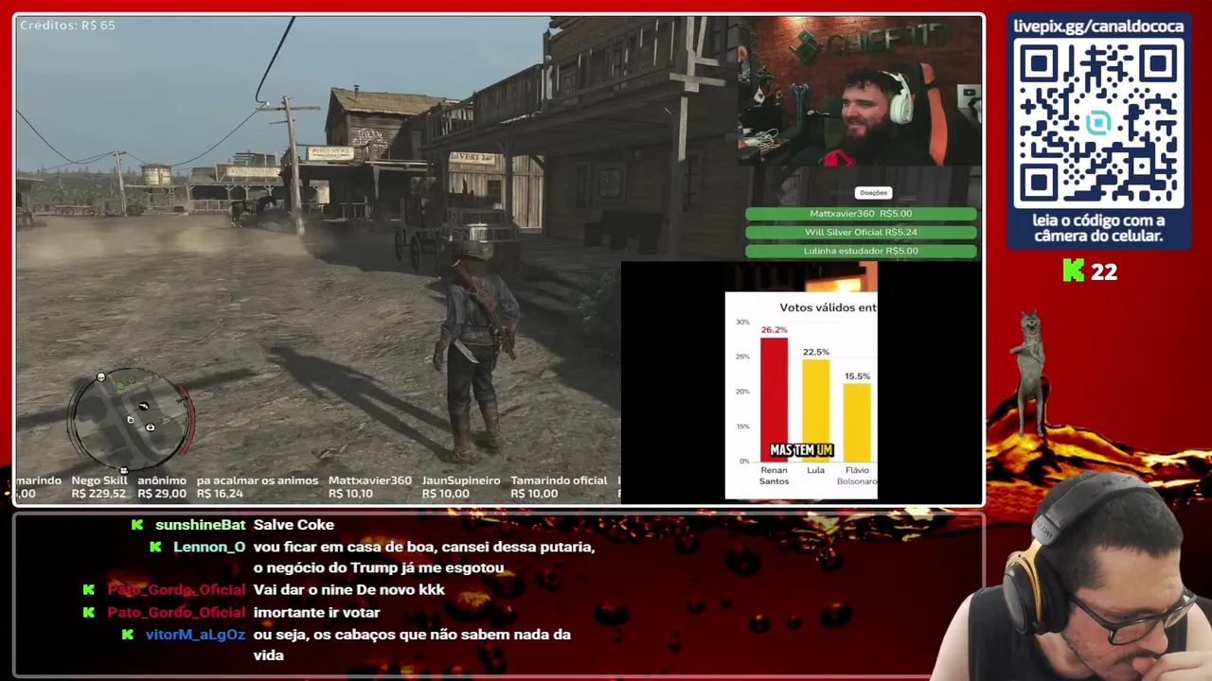The height and width of the screenshot is (681, 1212).
Task: Click the K badge beside vitorM_aLgOz
Action: (x=128, y=635)
